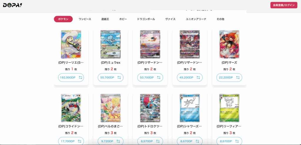This screenshot has height=145, width=301.
Task: Click the exchange arrows icon beside 22,200DP
Action: pyautogui.click(x=238, y=77)
